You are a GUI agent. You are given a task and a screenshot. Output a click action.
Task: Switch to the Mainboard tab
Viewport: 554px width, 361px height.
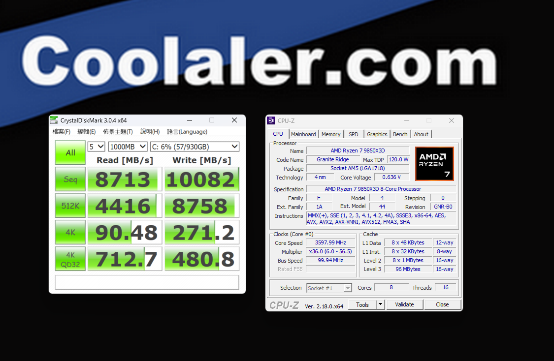(303, 134)
